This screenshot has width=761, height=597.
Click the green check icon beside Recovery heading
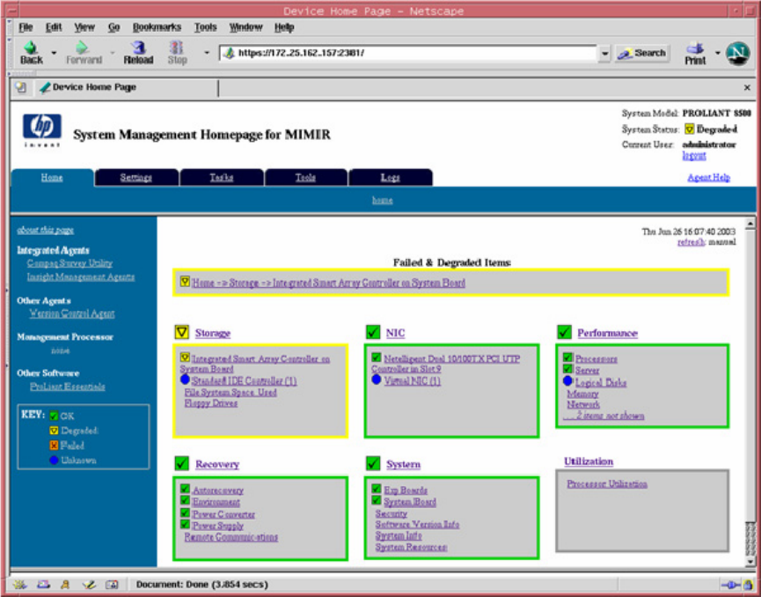point(182,463)
